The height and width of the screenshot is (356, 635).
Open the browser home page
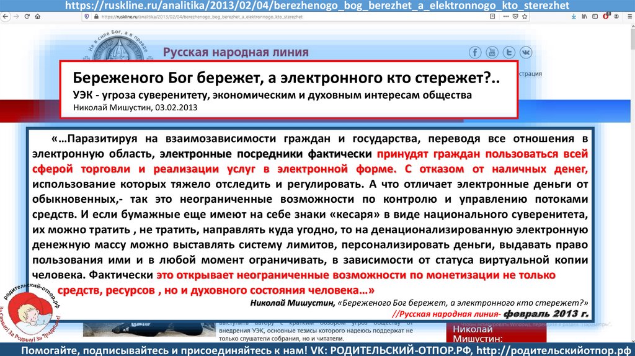coord(38,17)
